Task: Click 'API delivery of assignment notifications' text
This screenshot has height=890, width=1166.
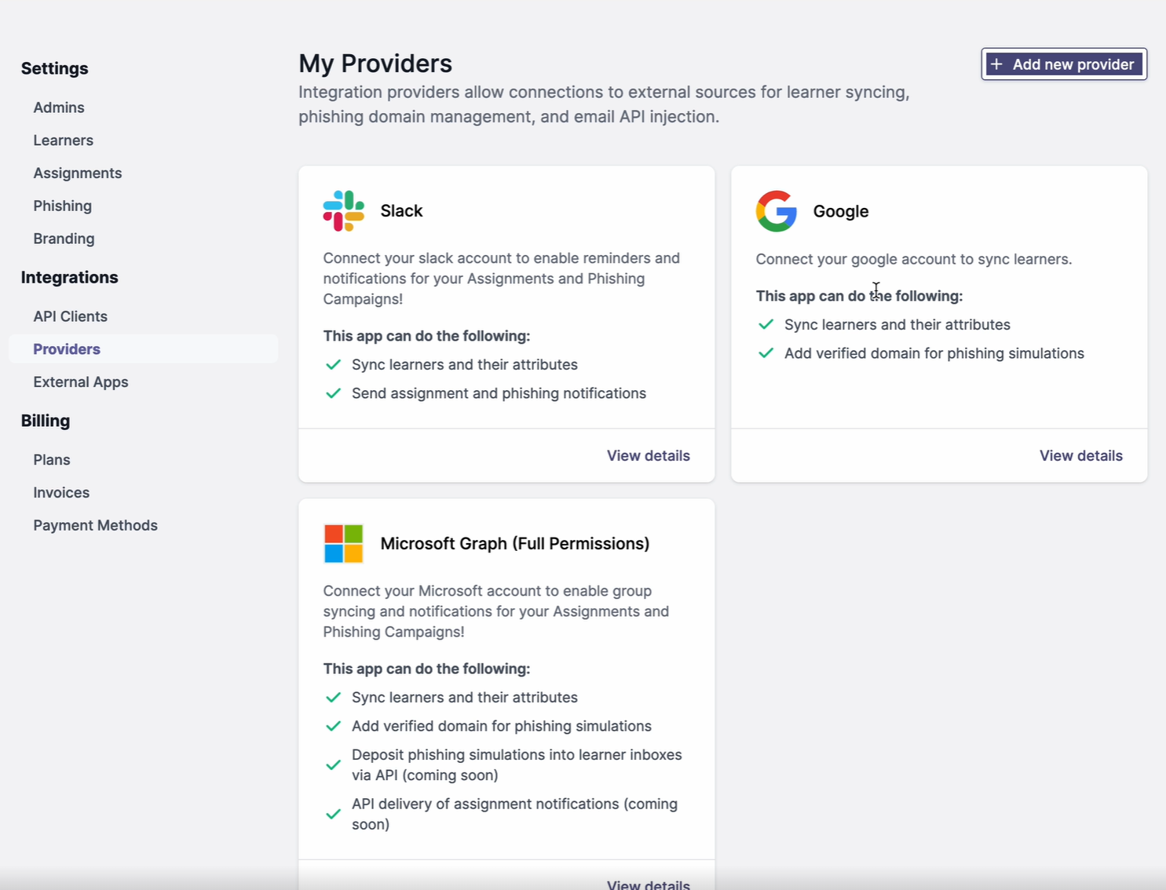Action: point(514,815)
